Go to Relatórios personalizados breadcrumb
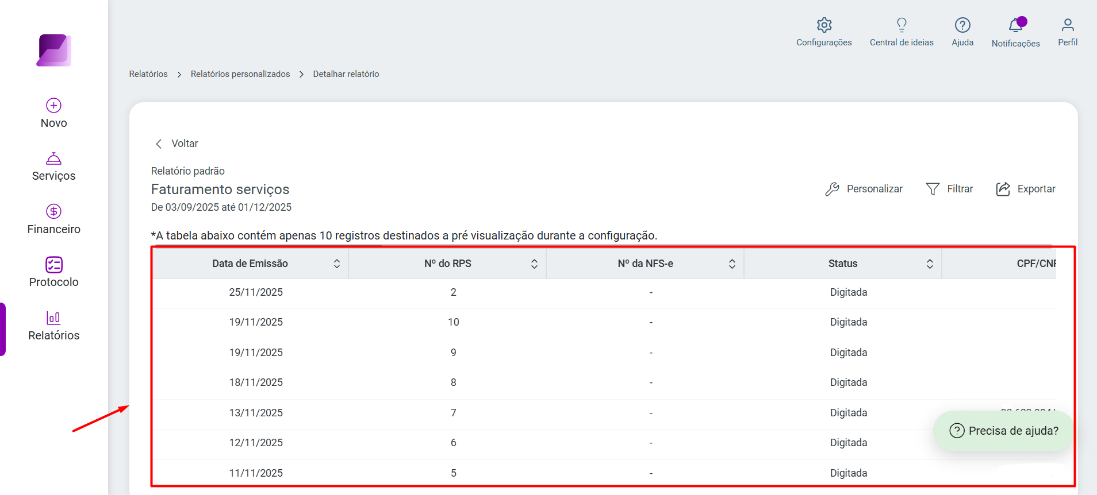The image size is (1097, 495). tap(240, 74)
